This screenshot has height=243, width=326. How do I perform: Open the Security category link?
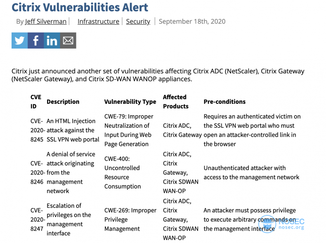coord(138,21)
